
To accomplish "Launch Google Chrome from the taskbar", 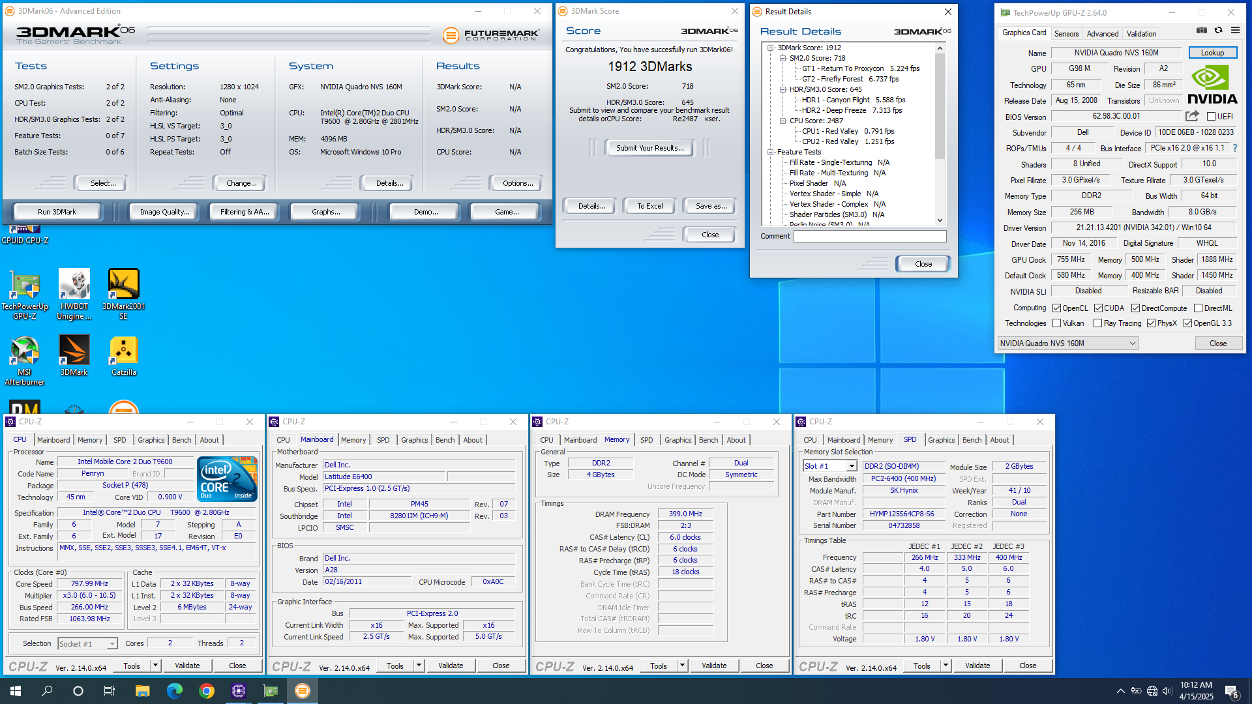I will click(206, 691).
